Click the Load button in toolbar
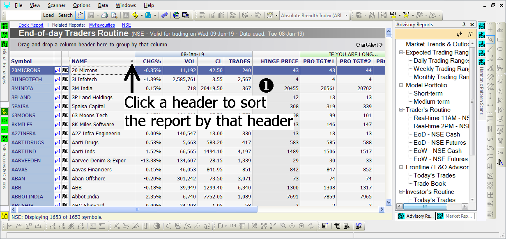506x239 pixels. tap(48, 15)
